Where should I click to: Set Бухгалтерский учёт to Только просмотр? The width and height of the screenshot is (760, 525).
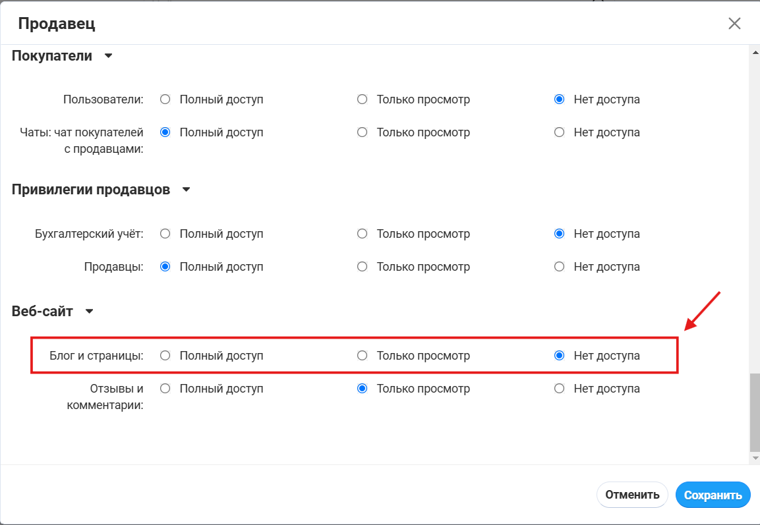point(362,234)
